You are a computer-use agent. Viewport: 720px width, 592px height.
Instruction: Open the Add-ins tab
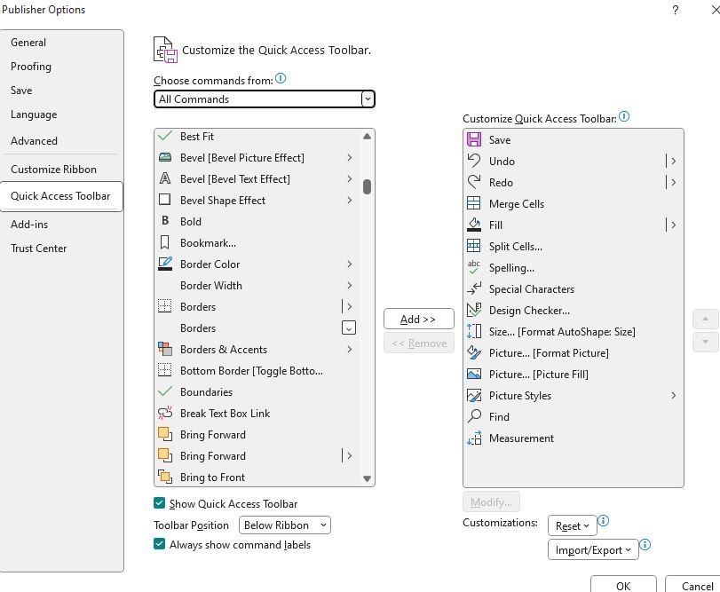point(61,225)
